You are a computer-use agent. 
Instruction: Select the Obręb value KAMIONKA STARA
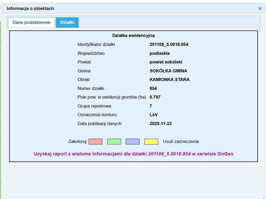[x=170, y=79]
